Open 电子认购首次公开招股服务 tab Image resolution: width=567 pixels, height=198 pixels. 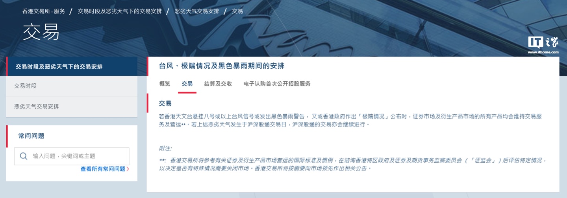click(277, 84)
